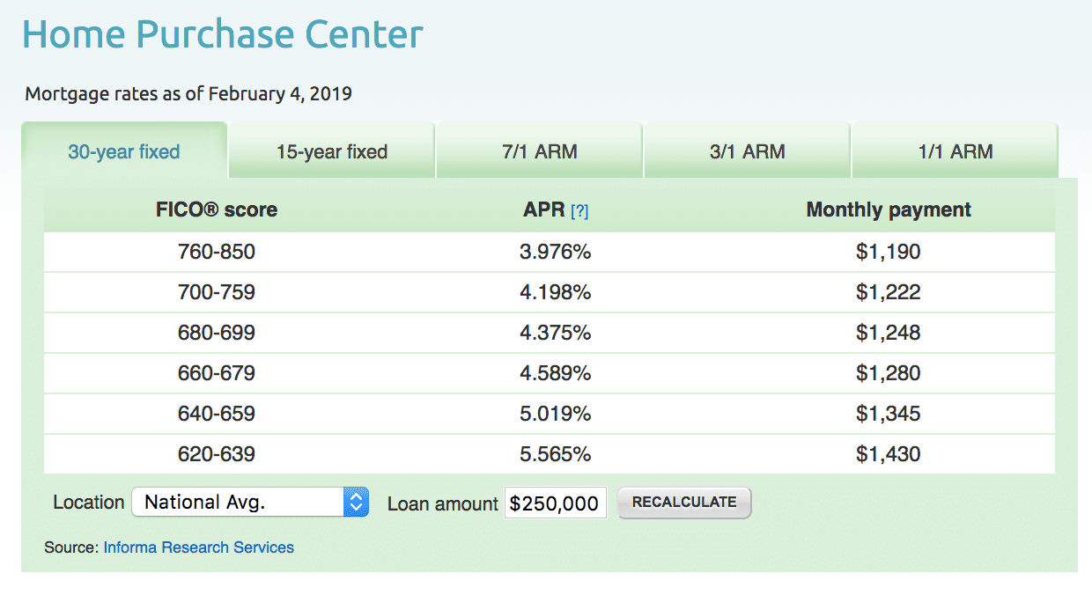The height and width of the screenshot is (595, 1092).
Task: Select the 30-year fixed tab
Action: pyautogui.click(x=124, y=151)
